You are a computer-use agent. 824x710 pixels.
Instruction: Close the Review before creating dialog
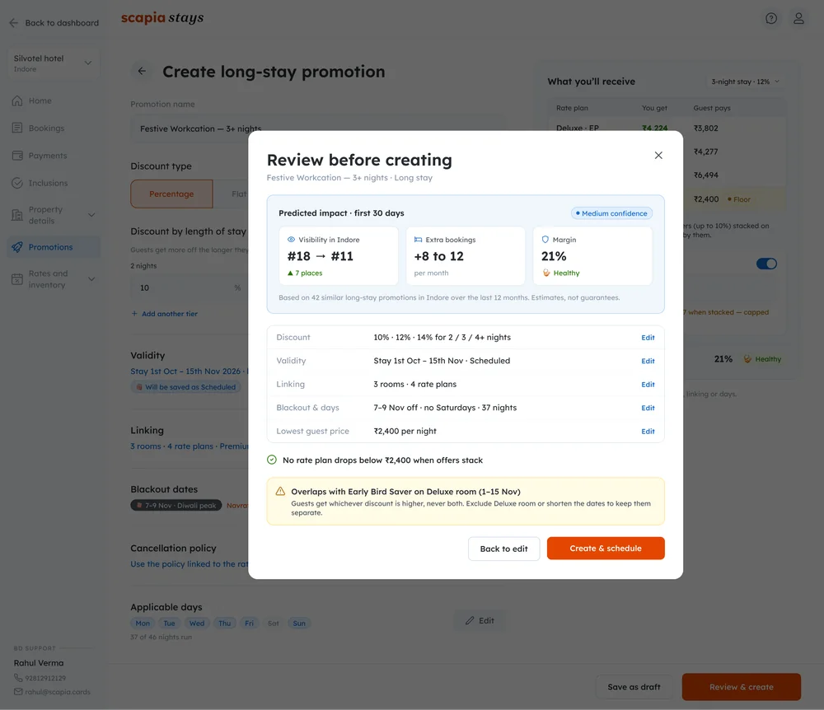pos(658,156)
